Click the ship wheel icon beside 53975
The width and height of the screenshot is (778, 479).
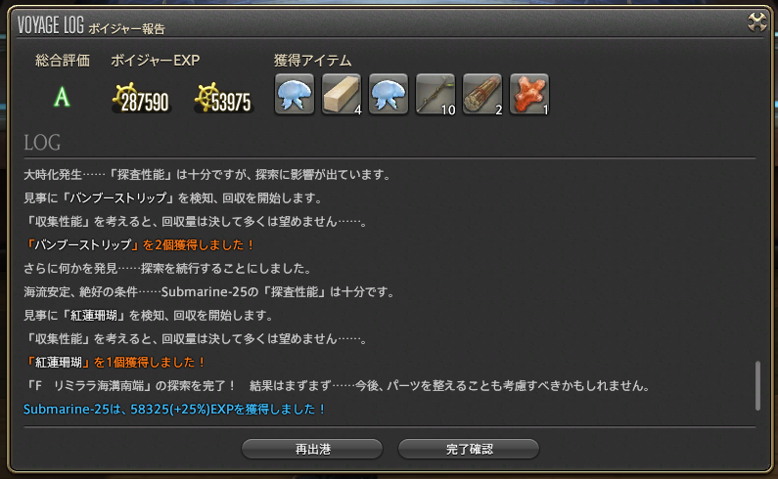pos(206,96)
